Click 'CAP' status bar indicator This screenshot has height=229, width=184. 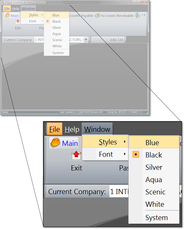(128, 112)
